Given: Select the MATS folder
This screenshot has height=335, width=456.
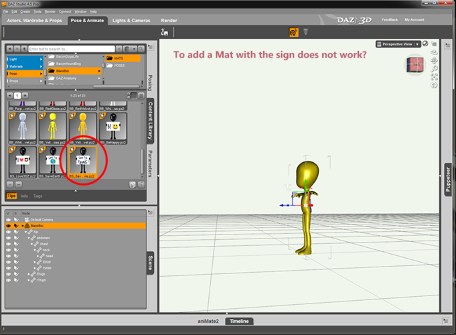Looking at the screenshot, I should coord(123,58).
